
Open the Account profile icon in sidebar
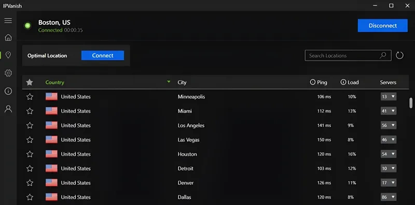8,109
